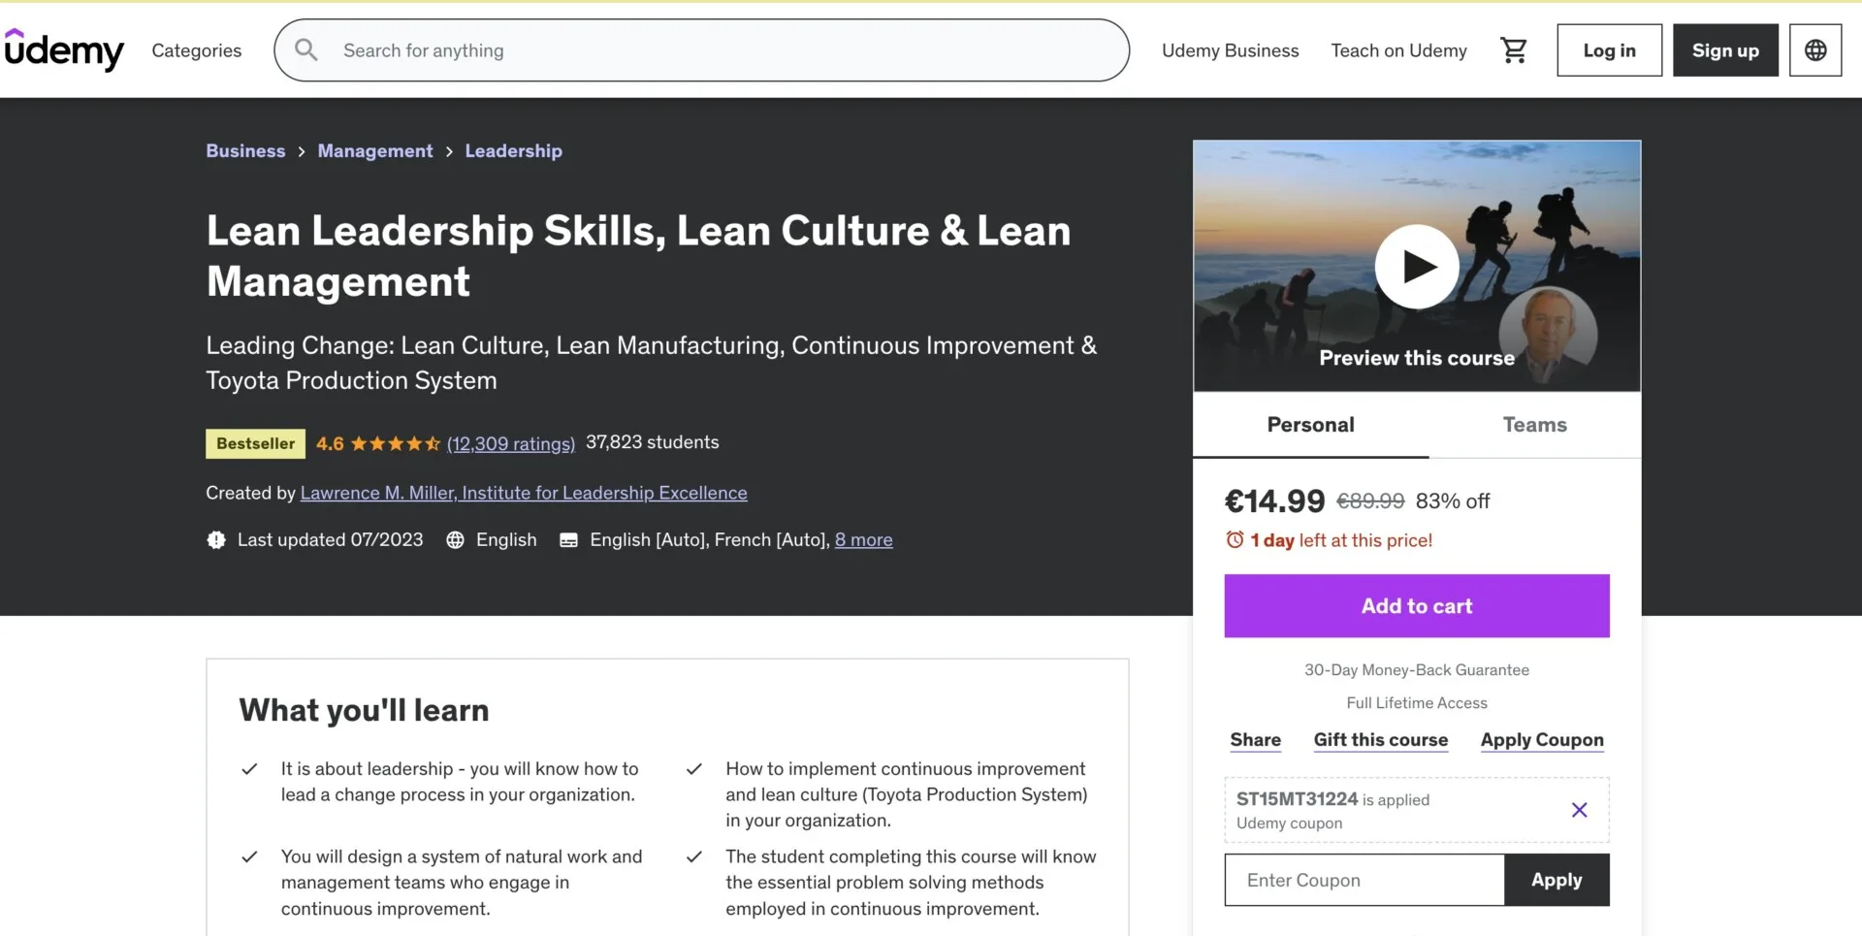This screenshot has height=936, width=1862.
Task: Remove the applied ST15MT31224 coupon
Action: [x=1579, y=810]
